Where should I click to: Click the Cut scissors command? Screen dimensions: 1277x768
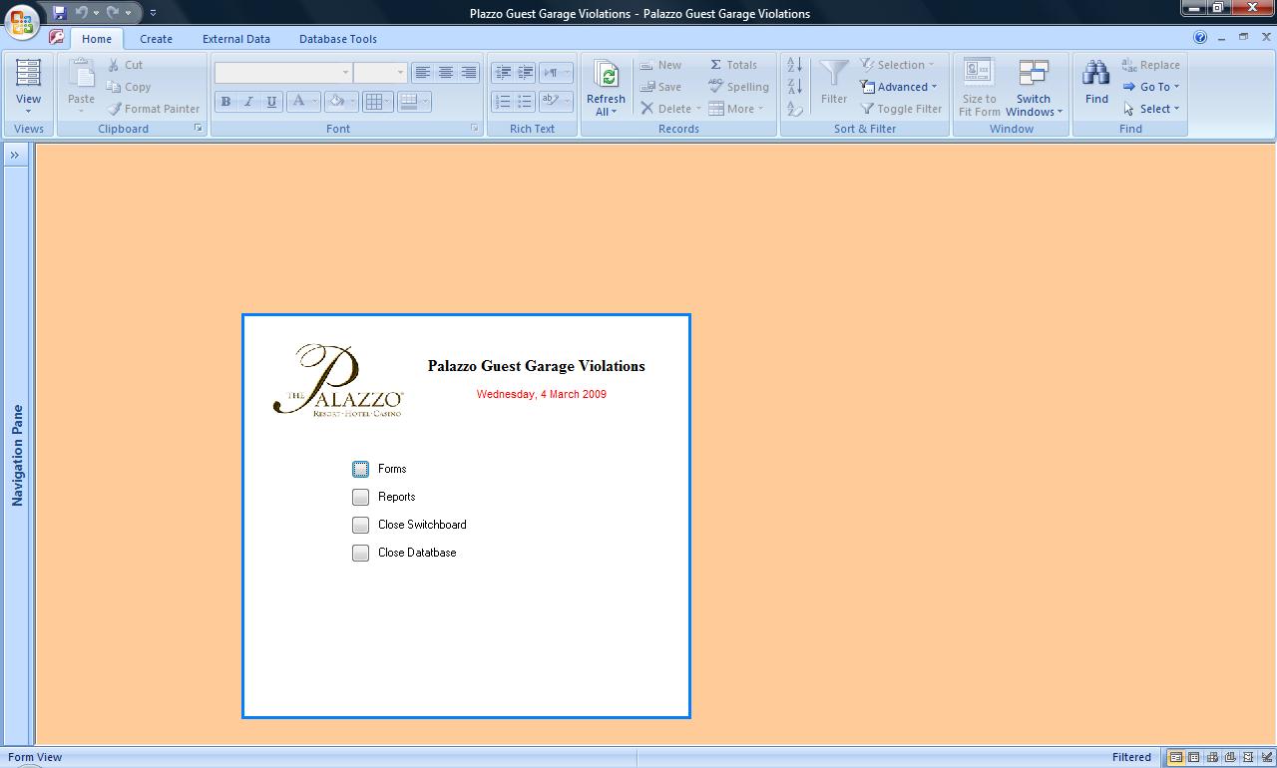tap(126, 65)
